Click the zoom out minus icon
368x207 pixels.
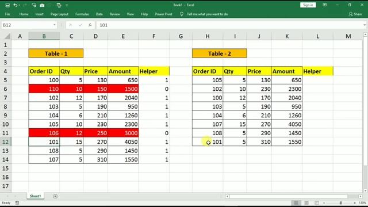tap(324, 203)
